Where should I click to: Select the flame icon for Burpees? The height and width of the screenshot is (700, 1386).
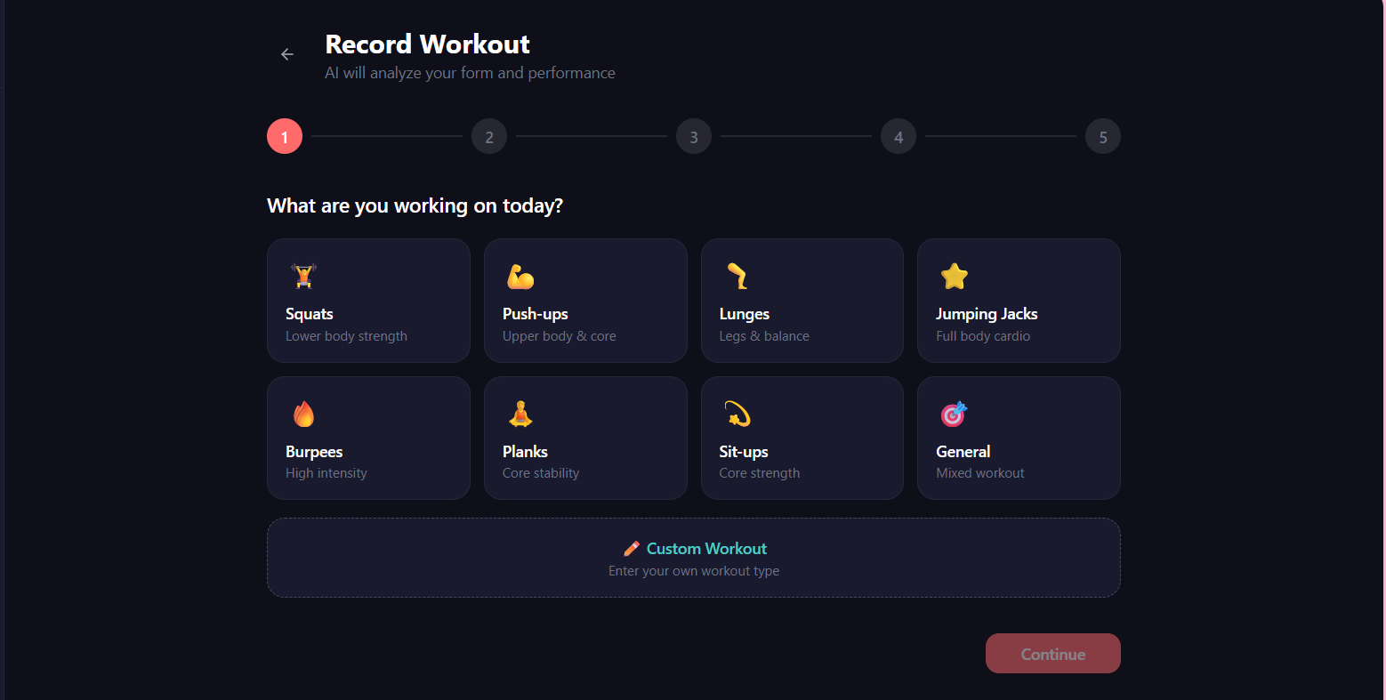[x=303, y=413]
